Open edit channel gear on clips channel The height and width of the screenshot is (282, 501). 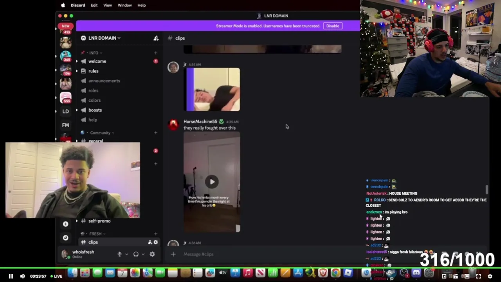[156, 242]
